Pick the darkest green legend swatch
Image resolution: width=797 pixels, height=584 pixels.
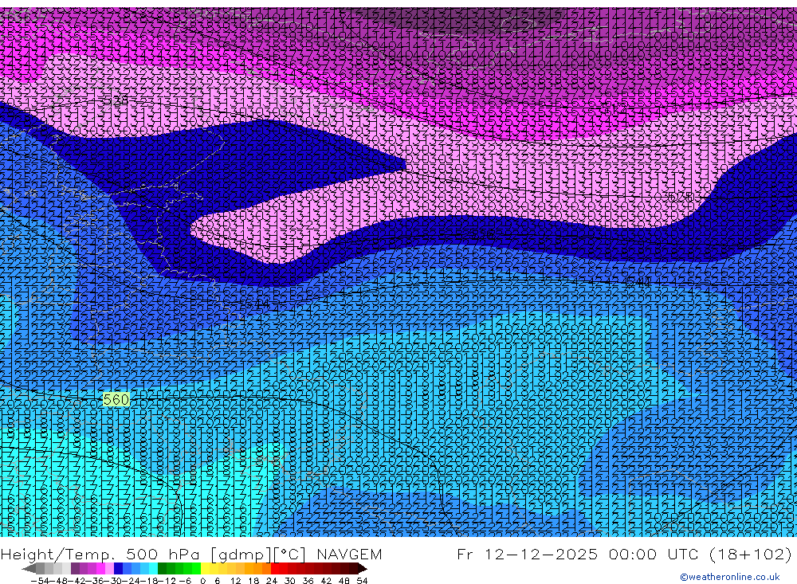[162, 569]
